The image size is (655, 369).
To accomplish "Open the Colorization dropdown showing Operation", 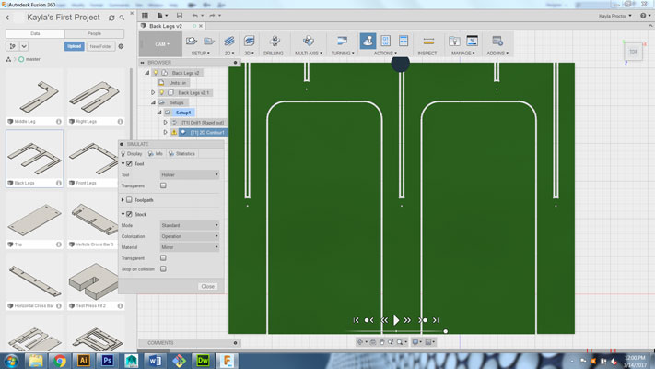I will click(190, 236).
